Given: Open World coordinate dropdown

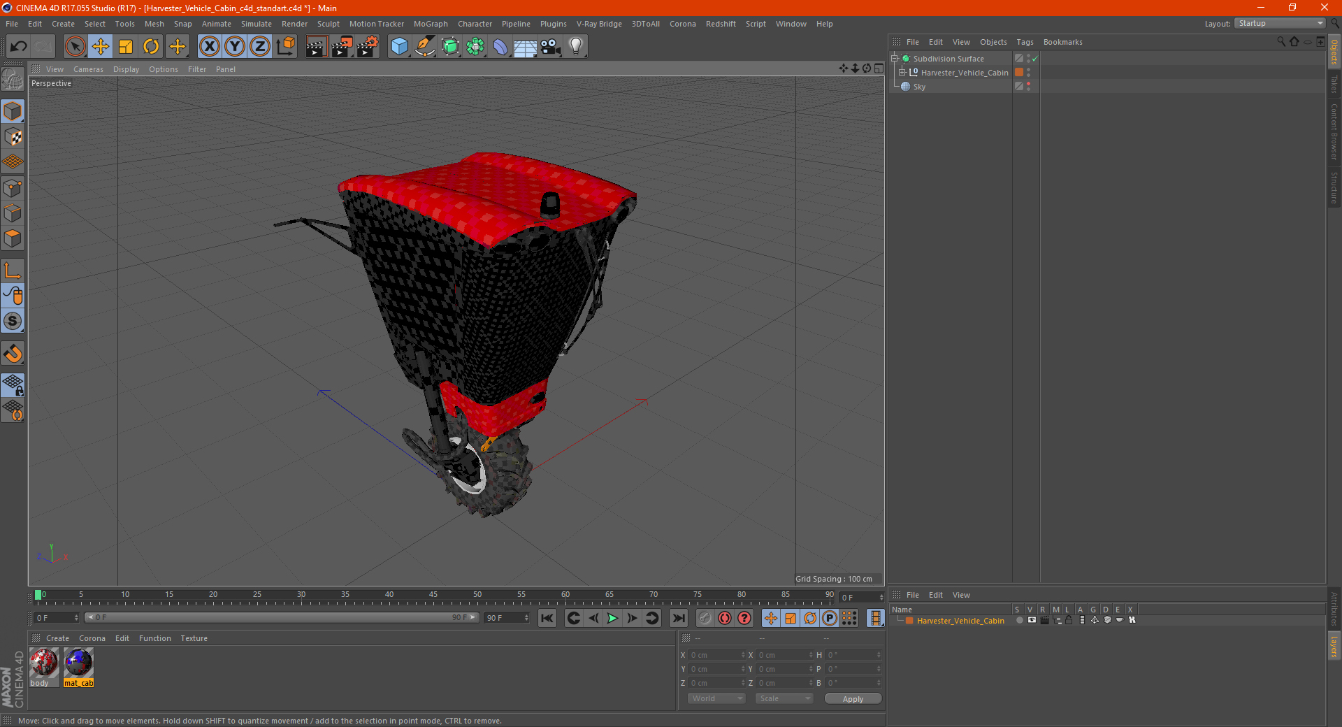Looking at the screenshot, I should (716, 698).
